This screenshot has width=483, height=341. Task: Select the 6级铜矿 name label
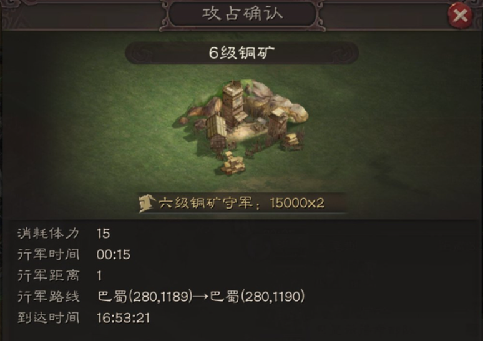tap(241, 52)
